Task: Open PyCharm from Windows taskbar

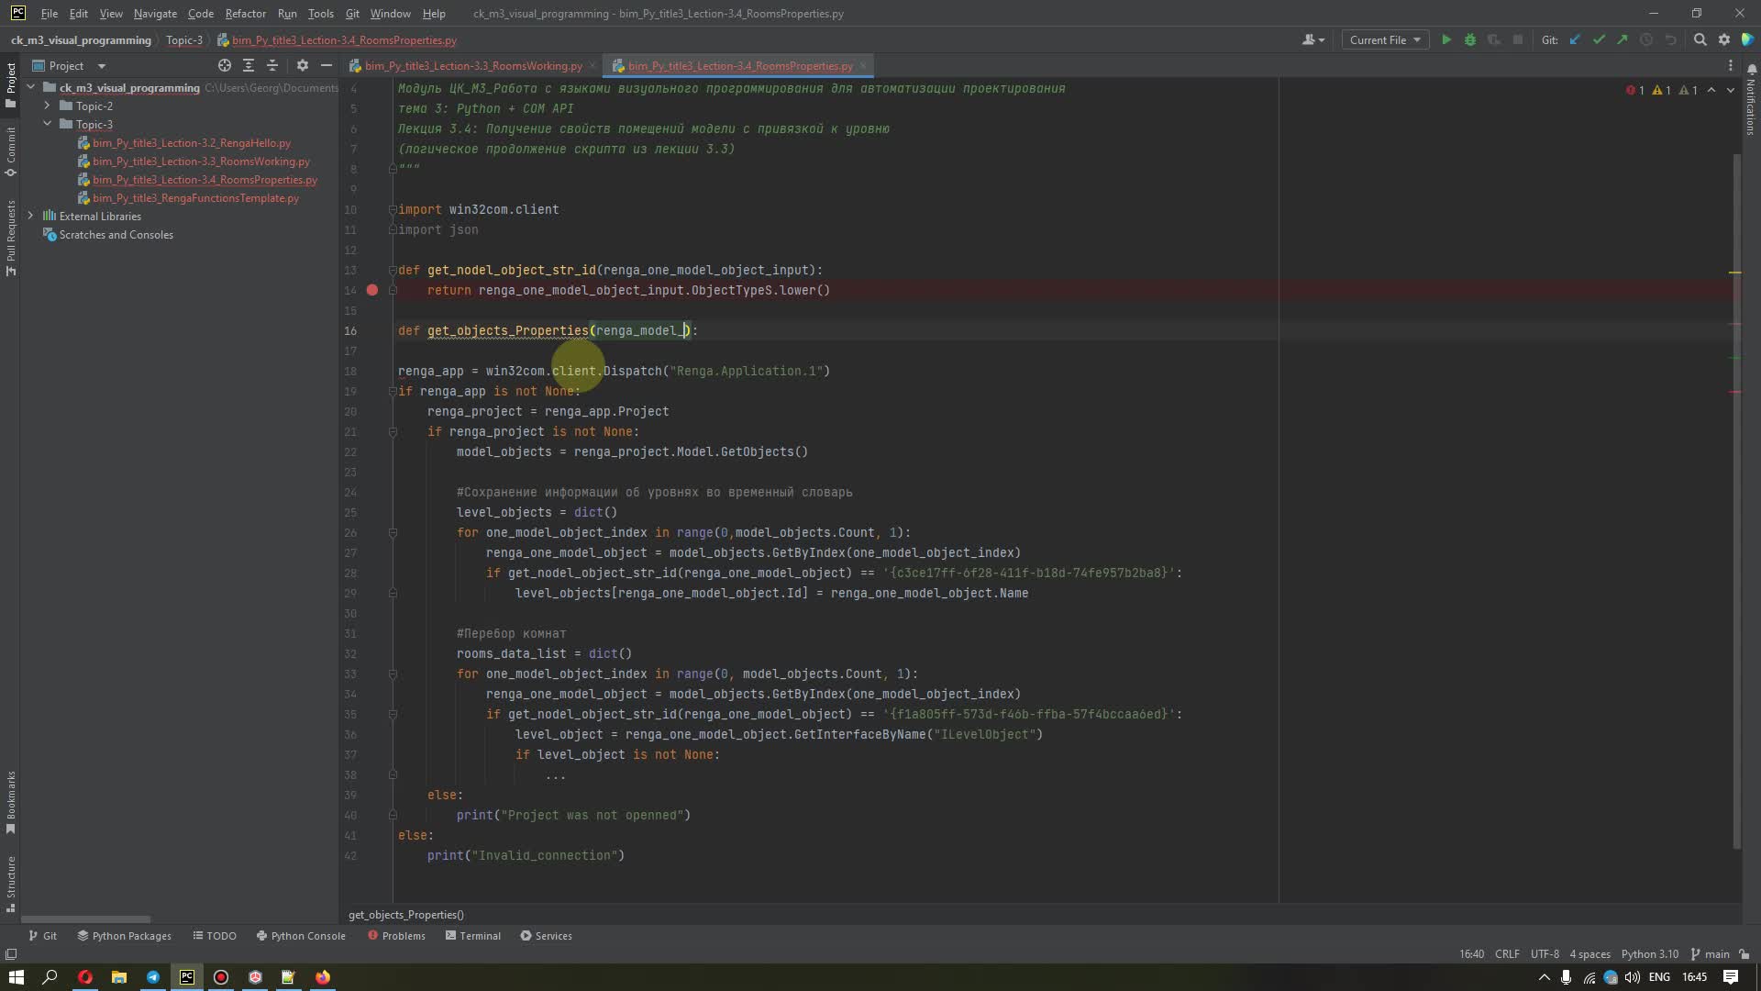Action: 187,977
